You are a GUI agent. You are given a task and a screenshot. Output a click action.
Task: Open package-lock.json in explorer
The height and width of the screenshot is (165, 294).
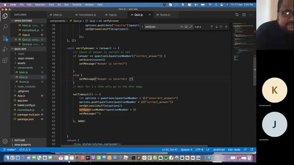tap(28, 115)
